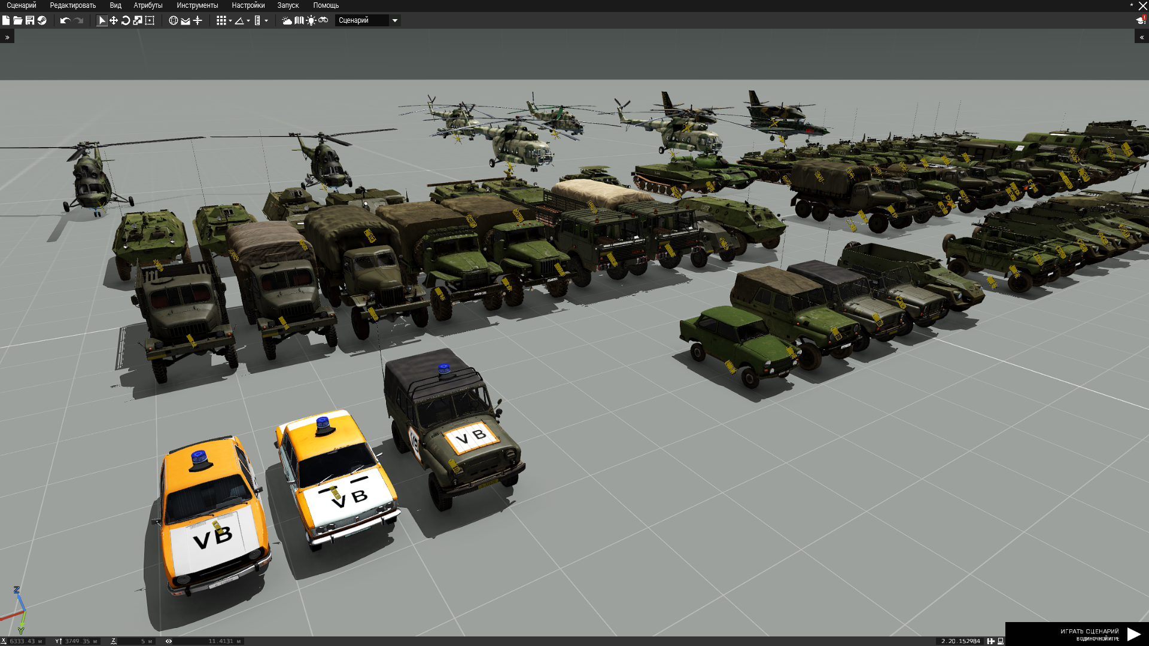Toggle the scaling grid ruler icon
Image resolution: width=1149 pixels, height=646 pixels.
click(x=257, y=20)
